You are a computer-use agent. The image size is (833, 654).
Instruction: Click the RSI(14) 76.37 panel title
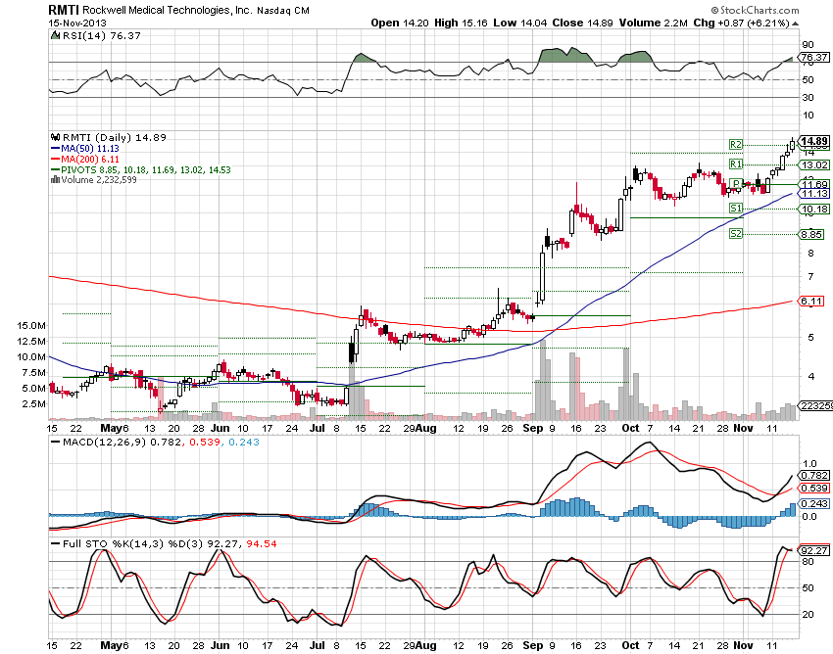(x=102, y=35)
